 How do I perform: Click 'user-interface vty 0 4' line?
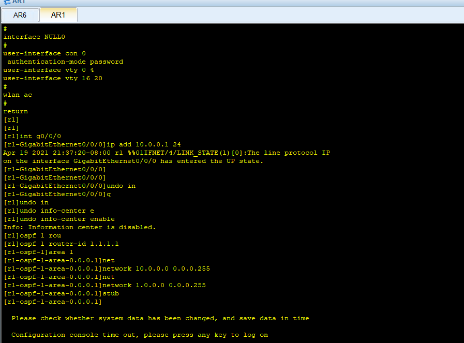pos(49,70)
